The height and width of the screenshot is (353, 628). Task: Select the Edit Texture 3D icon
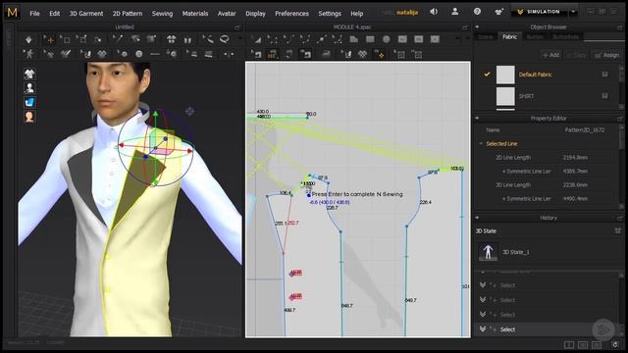[86, 54]
